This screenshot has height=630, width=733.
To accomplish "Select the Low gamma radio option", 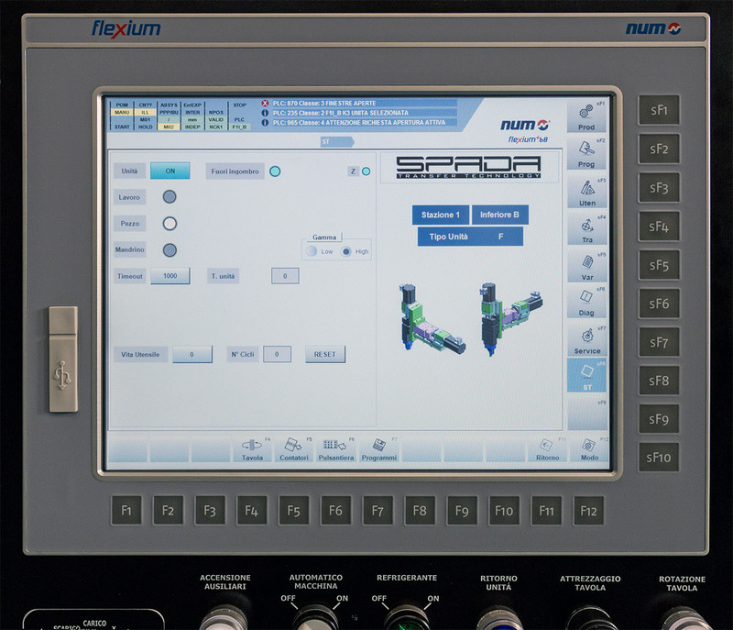I will pyautogui.click(x=312, y=251).
